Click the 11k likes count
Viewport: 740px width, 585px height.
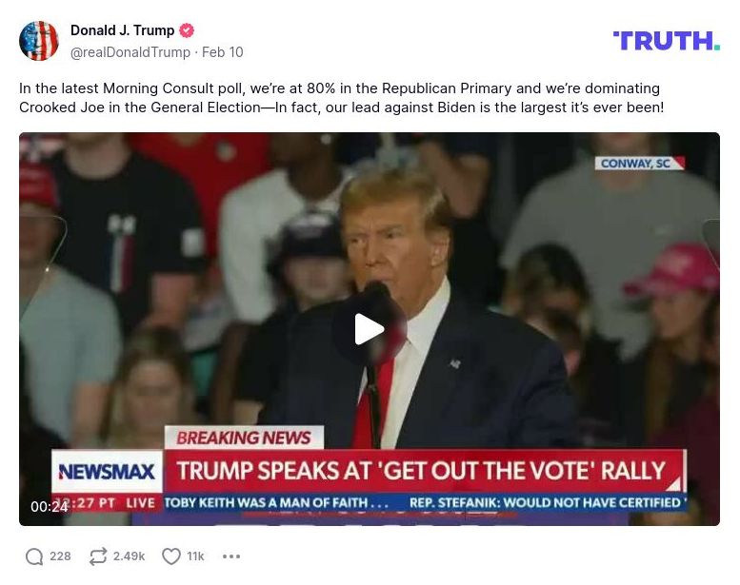(x=195, y=556)
